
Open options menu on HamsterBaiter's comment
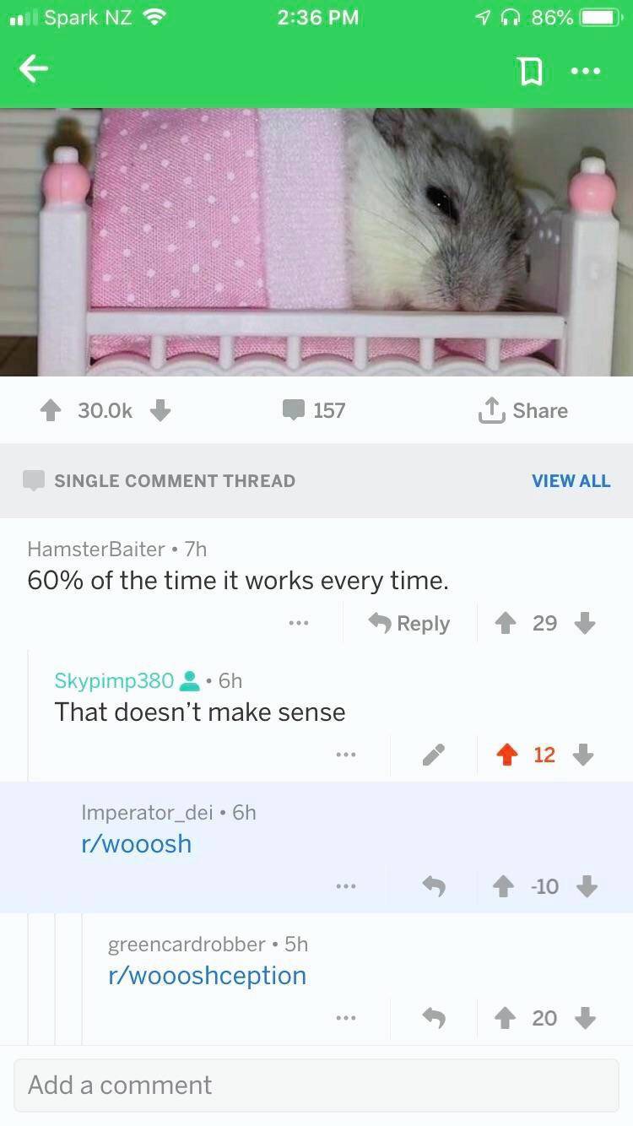pos(297,624)
